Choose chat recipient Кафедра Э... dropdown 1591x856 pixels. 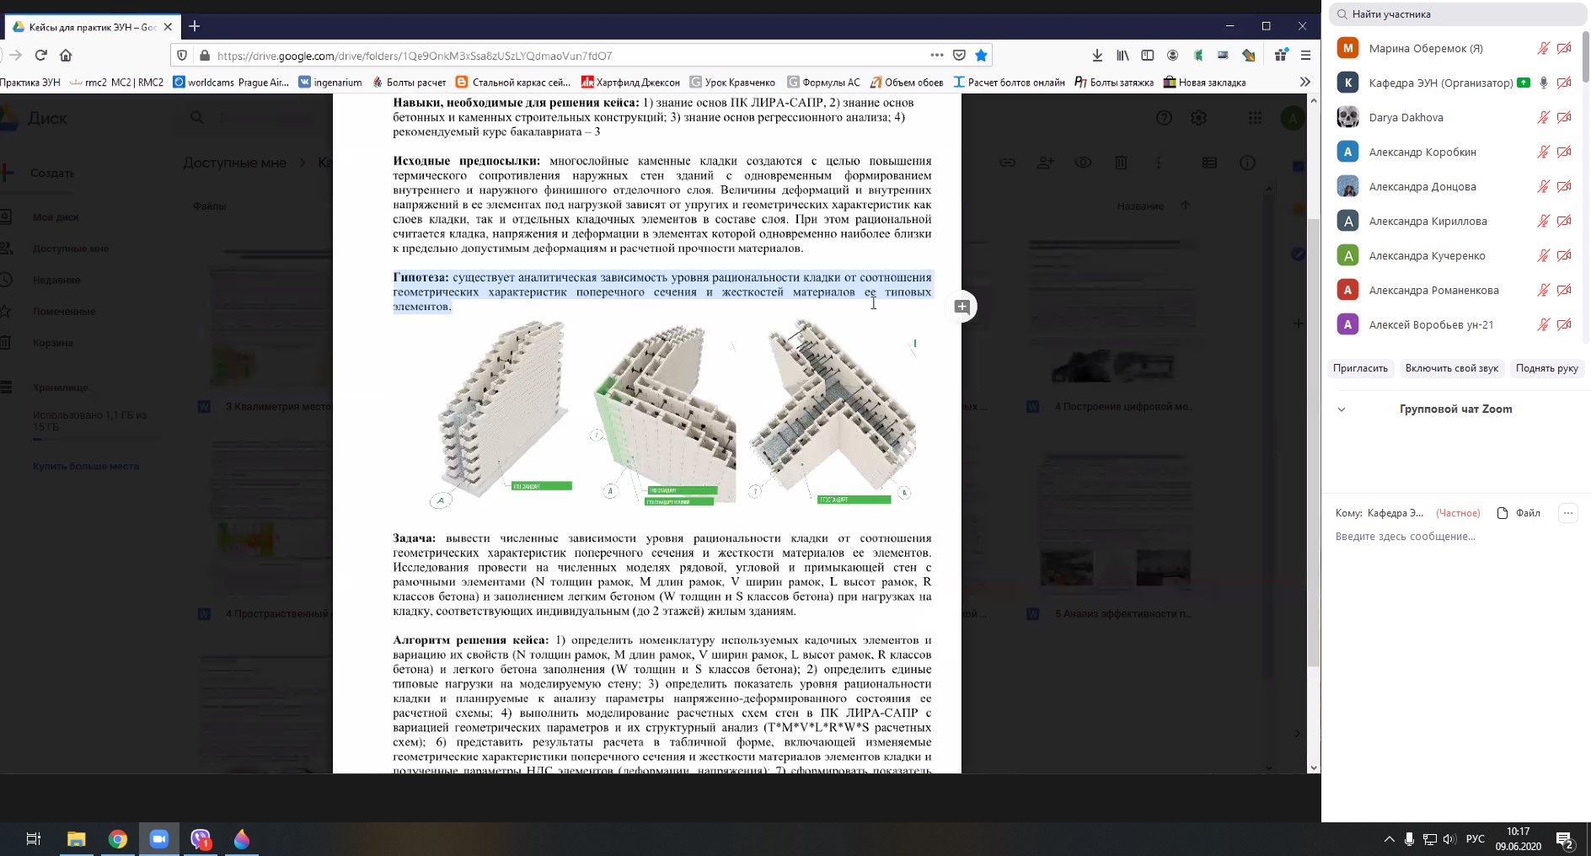pos(1395,513)
